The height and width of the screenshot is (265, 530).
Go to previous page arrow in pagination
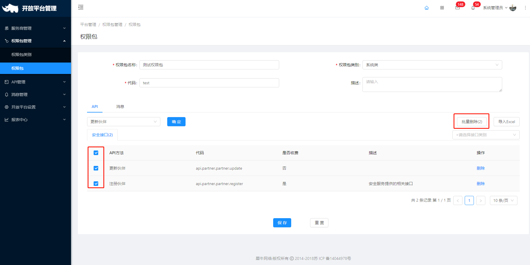click(x=458, y=200)
